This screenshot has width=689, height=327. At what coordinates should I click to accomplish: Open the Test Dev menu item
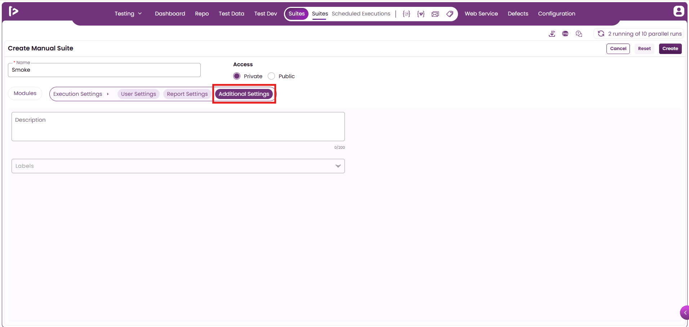click(266, 14)
